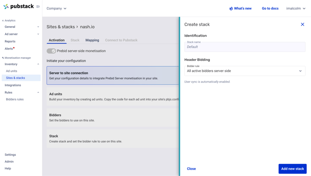311x176 pixels.
Task: Open the Company dropdown
Action: (57, 9)
